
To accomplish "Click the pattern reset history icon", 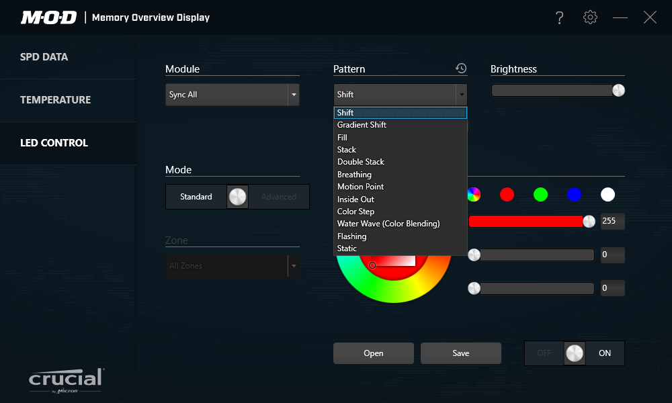I will tap(461, 69).
